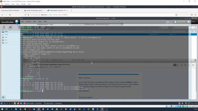Switch to workspace 2 in panel
Screen dimensions: 198x111
[x=7, y=103]
